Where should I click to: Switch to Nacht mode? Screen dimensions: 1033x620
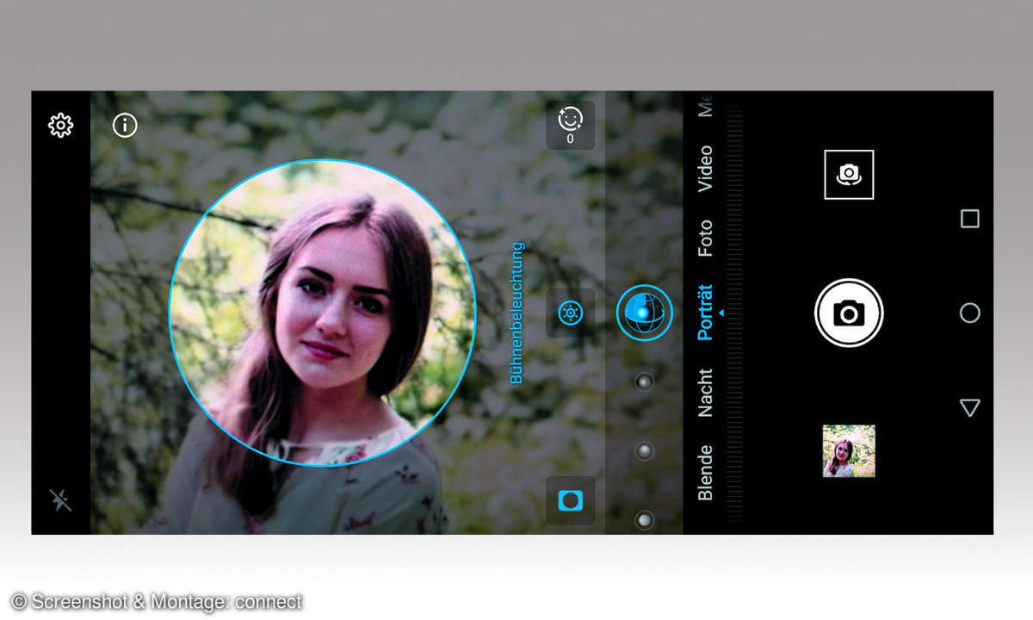705,393
